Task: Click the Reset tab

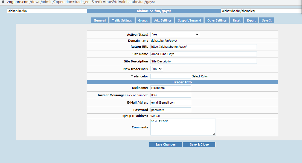Action: pyautogui.click(x=237, y=20)
